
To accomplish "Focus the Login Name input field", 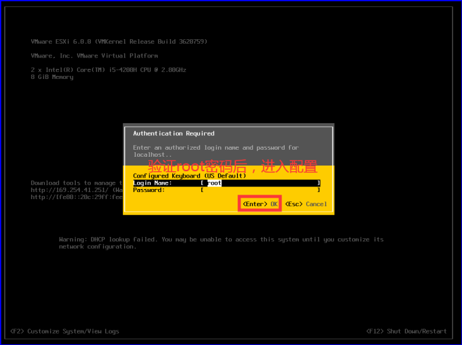I will point(261,183).
